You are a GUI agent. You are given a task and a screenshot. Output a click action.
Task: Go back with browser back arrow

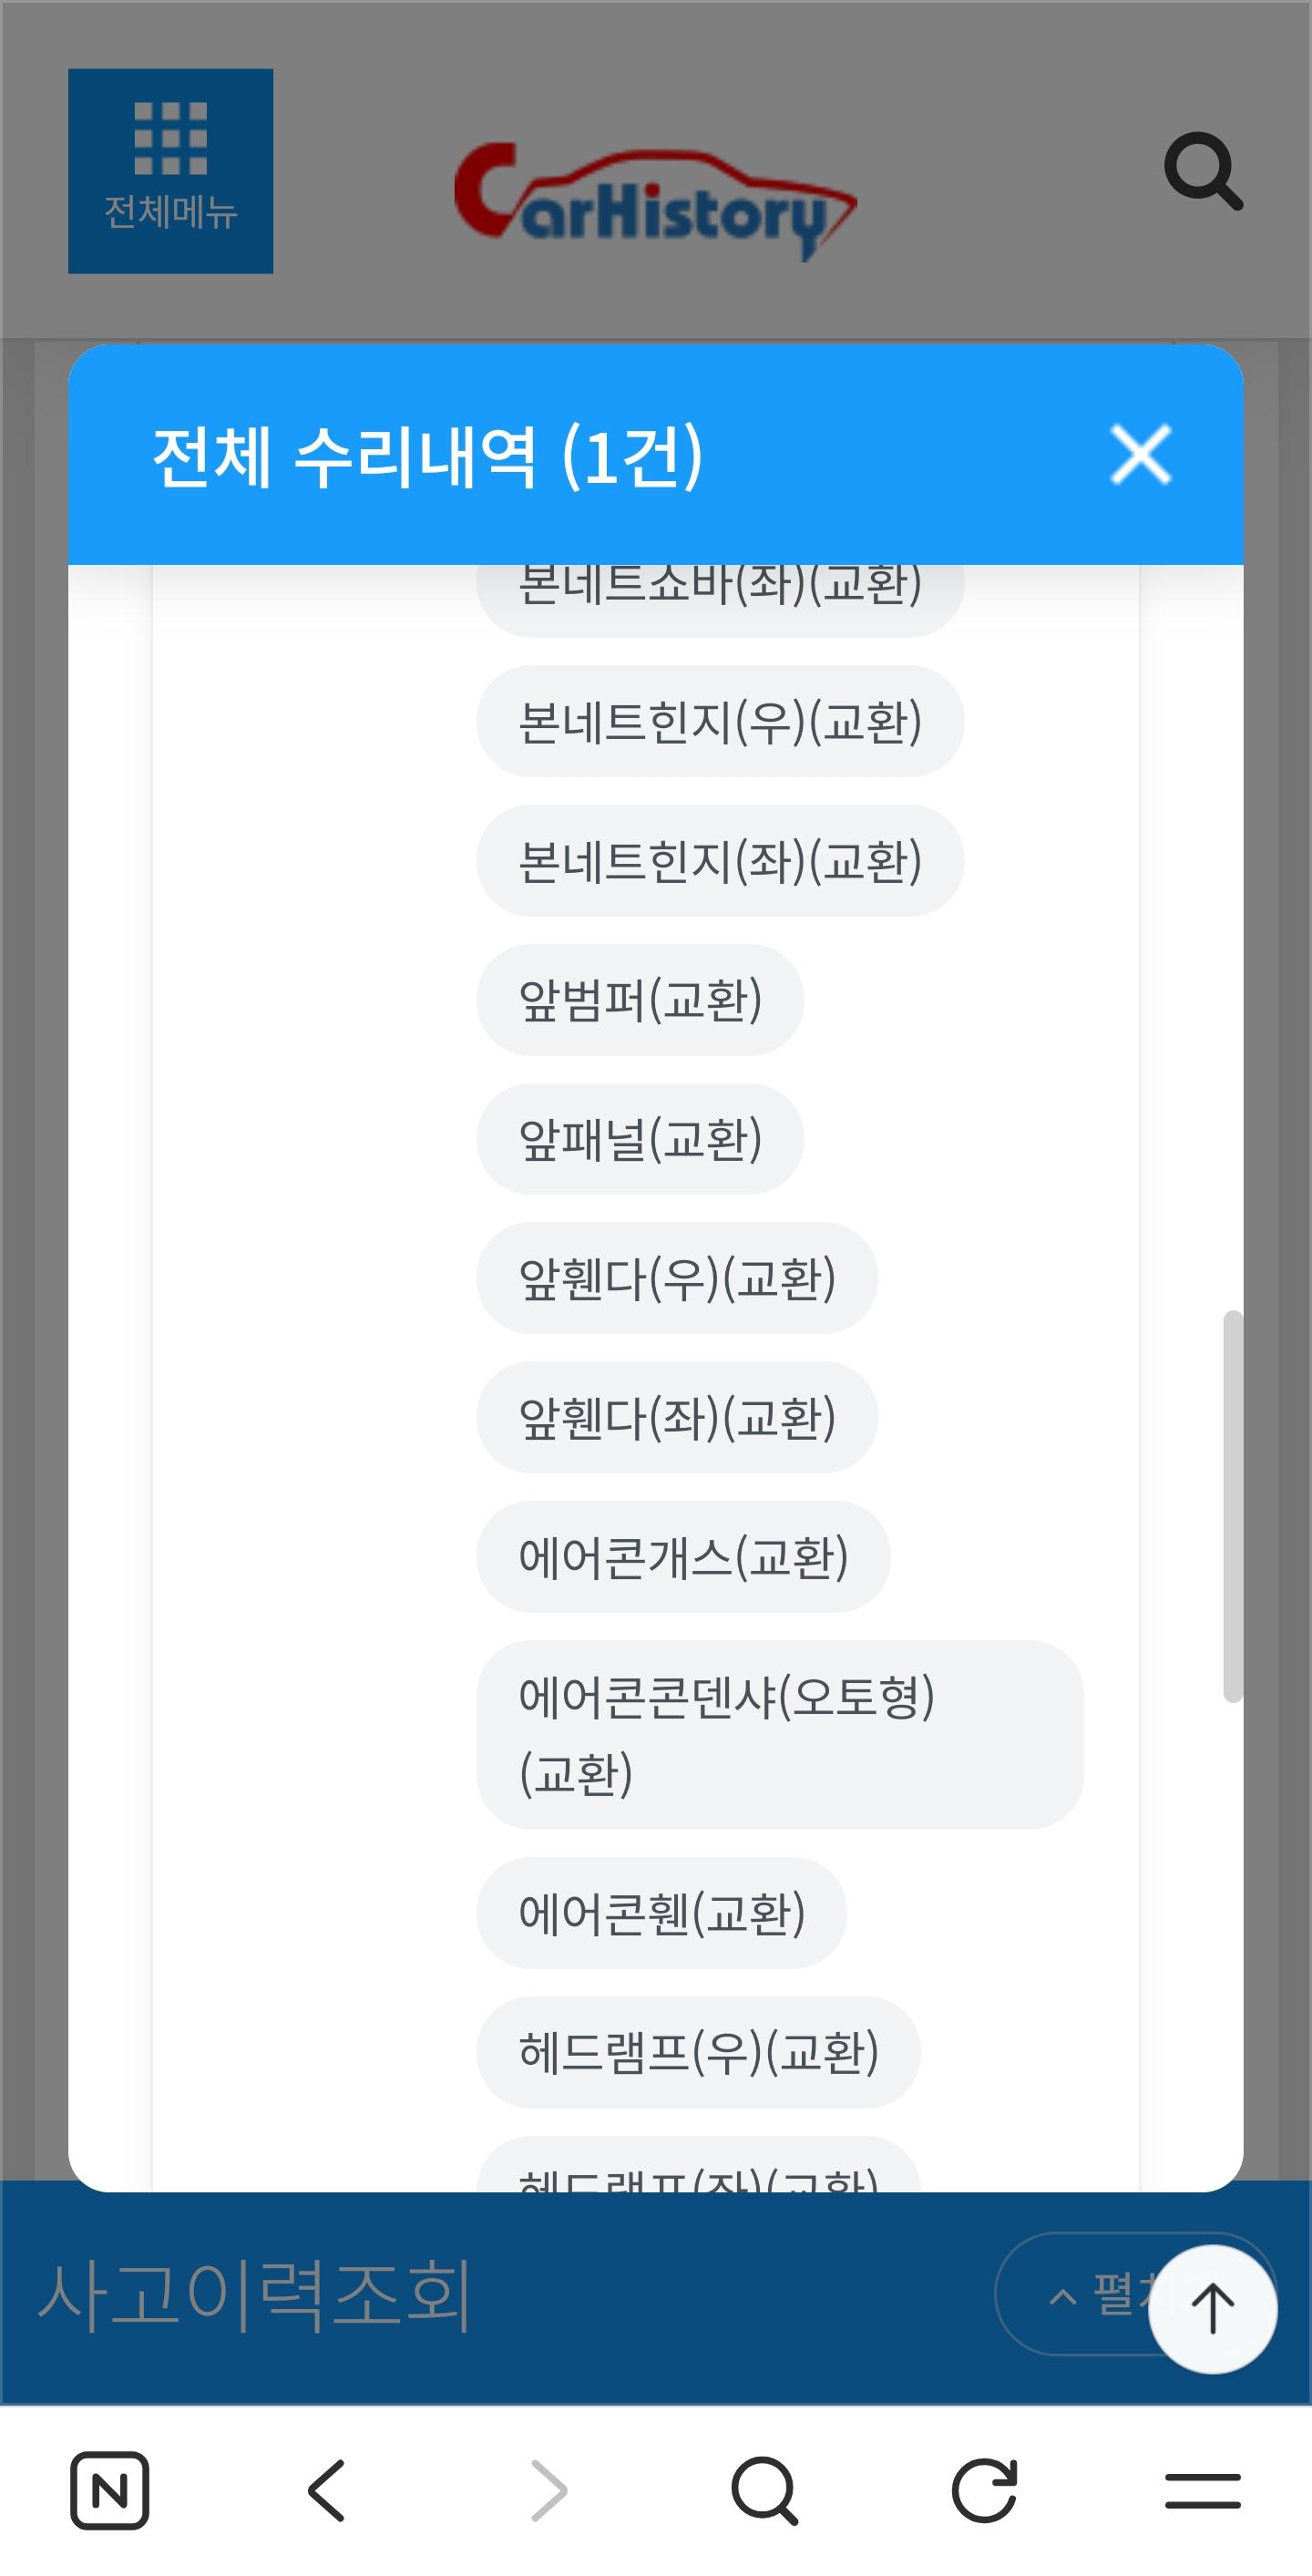327,2490
